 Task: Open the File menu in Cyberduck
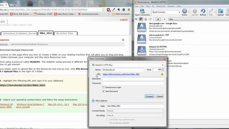click(x=137, y=6)
